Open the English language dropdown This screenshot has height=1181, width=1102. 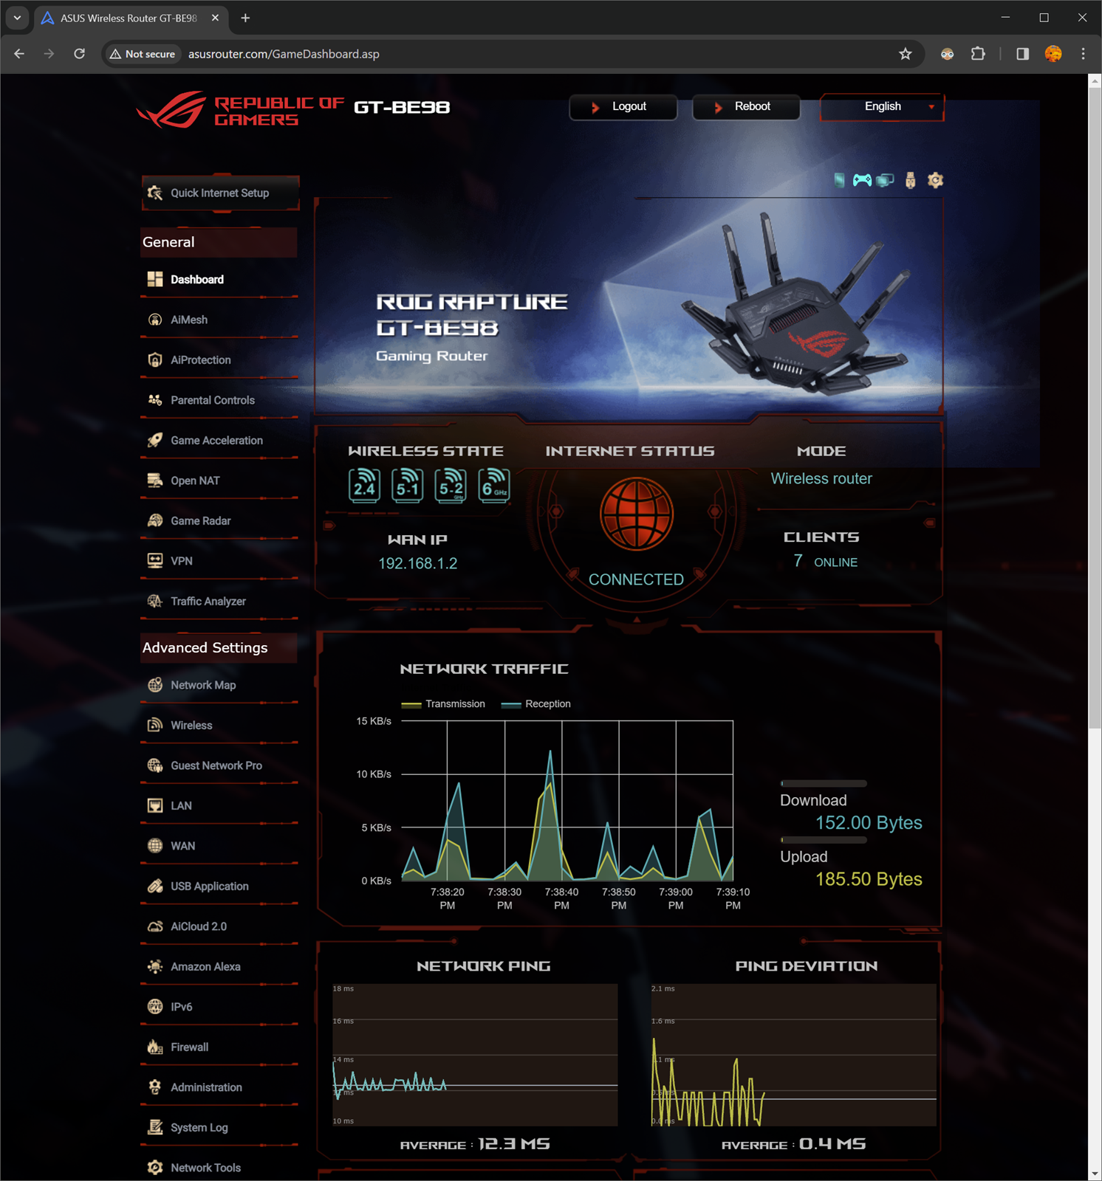coord(883,107)
